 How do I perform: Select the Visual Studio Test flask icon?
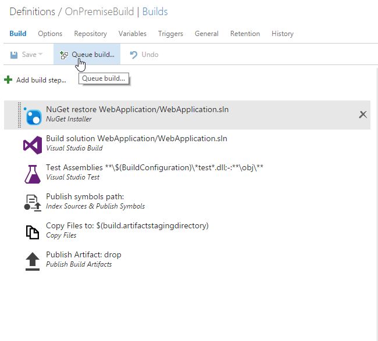pos(33,174)
